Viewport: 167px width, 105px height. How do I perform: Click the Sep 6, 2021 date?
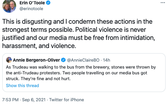(x=34, y=100)
